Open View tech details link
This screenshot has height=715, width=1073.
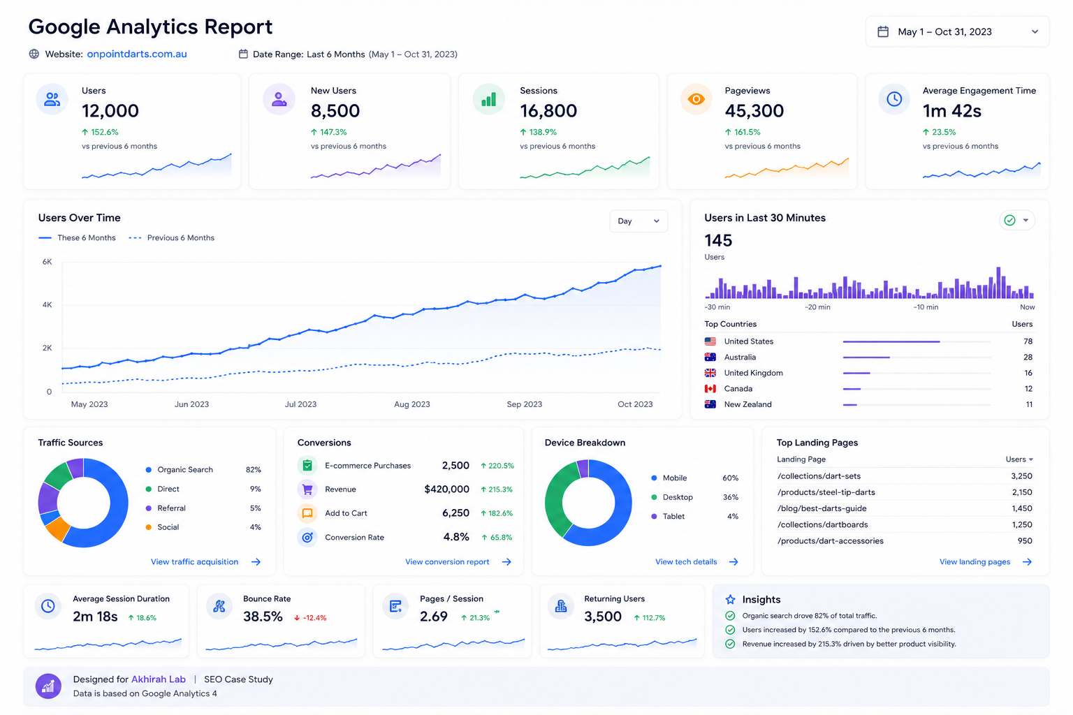click(x=696, y=562)
